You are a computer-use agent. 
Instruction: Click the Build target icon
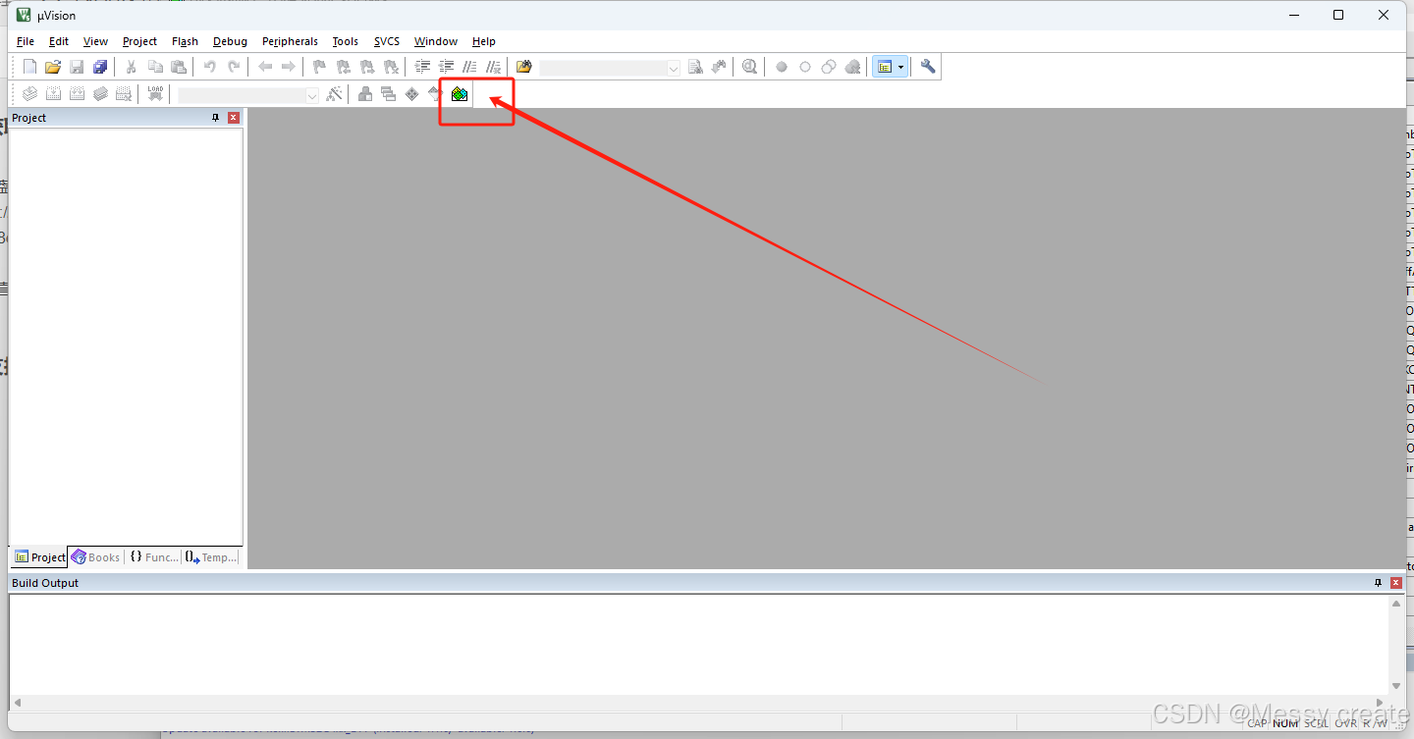(53, 94)
